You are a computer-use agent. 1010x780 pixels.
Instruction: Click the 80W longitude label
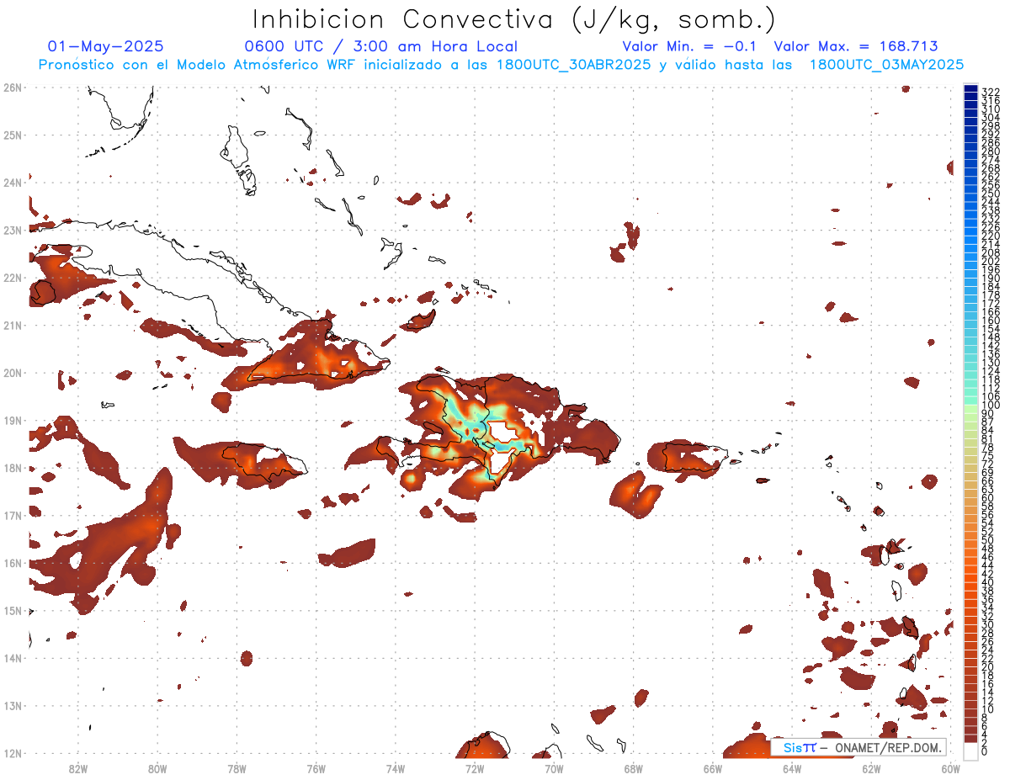click(157, 768)
